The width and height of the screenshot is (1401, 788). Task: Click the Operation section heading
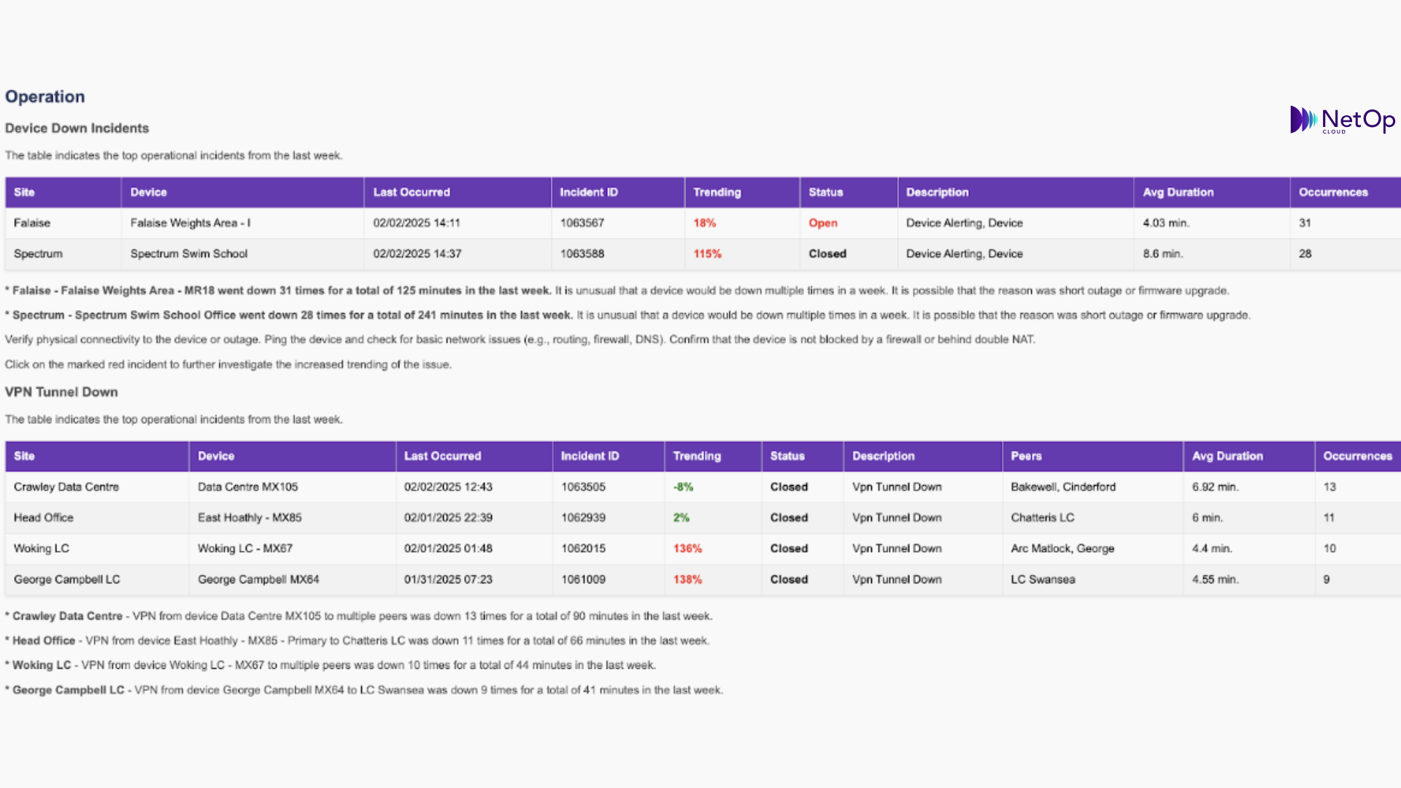[45, 97]
